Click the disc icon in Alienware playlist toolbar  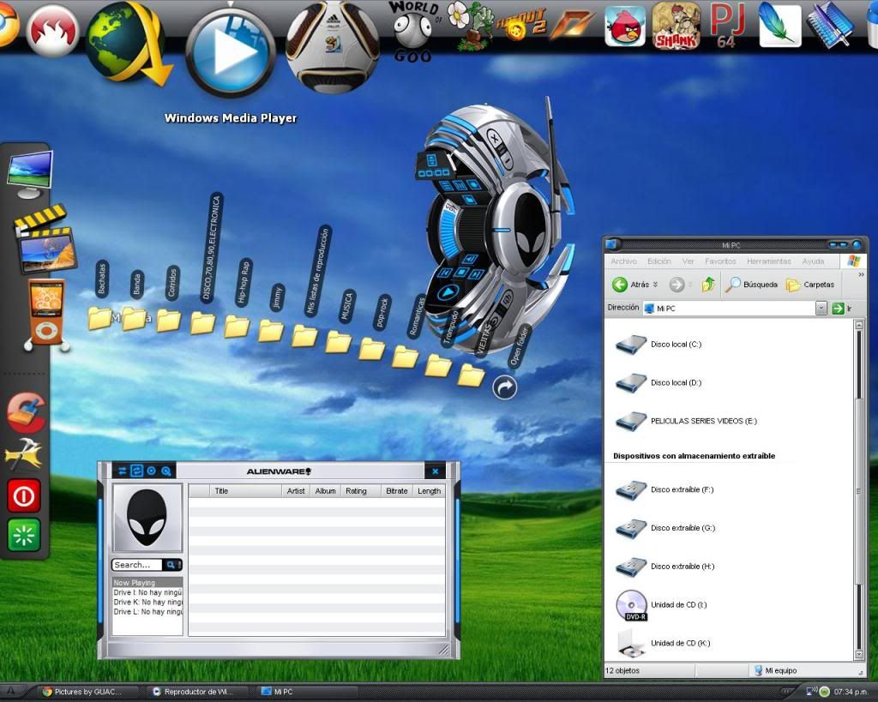pyautogui.click(x=151, y=471)
